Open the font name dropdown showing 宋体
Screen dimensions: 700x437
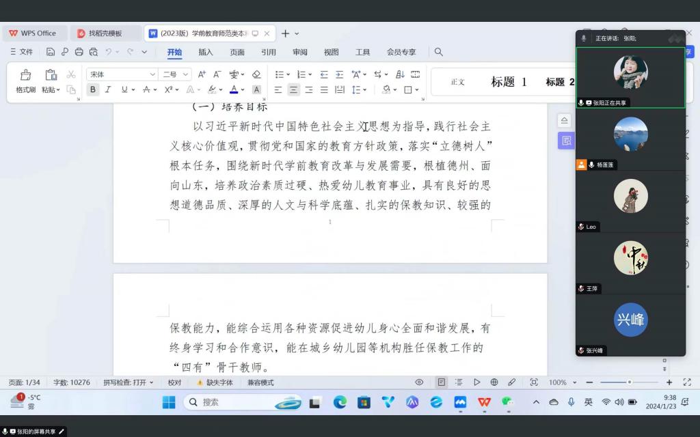[x=122, y=74]
